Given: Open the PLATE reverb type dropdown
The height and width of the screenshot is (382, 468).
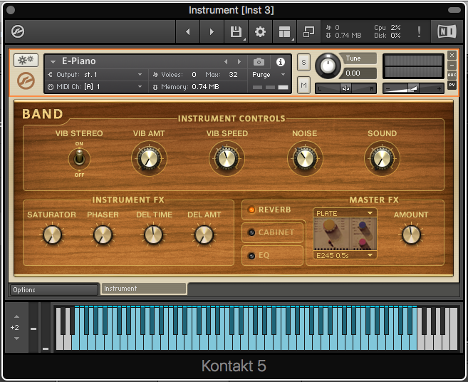Looking at the screenshot, I should (345, 213).
